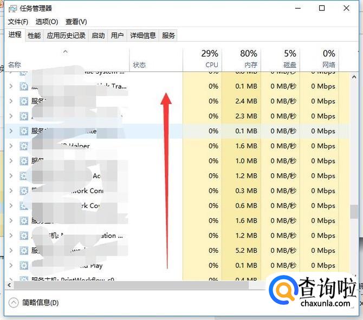Screen dimensions: 363x320
Task: Expand the process row using 2.3 MB memory
Action: [x=11, y=116]
